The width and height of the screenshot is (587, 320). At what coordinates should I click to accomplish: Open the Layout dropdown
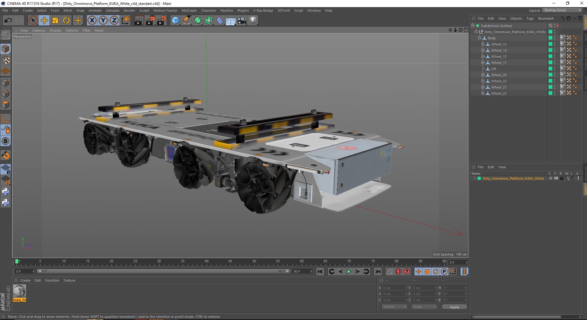click(562, 10)
